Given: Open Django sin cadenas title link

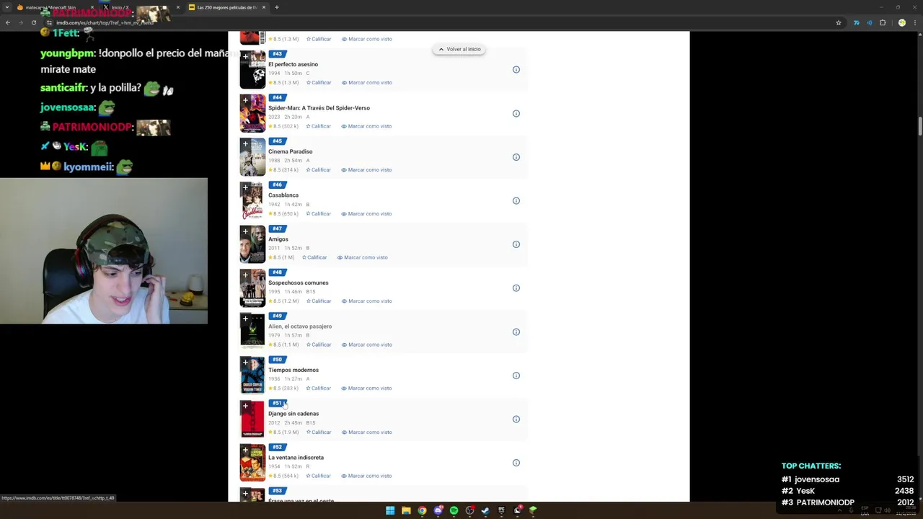Looking at the screenshot, I should (x=293, y=414).
